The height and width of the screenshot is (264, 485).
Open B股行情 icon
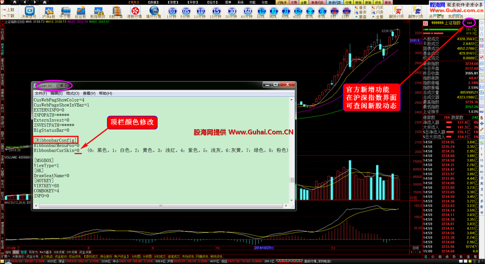click(x=116, y=12)
